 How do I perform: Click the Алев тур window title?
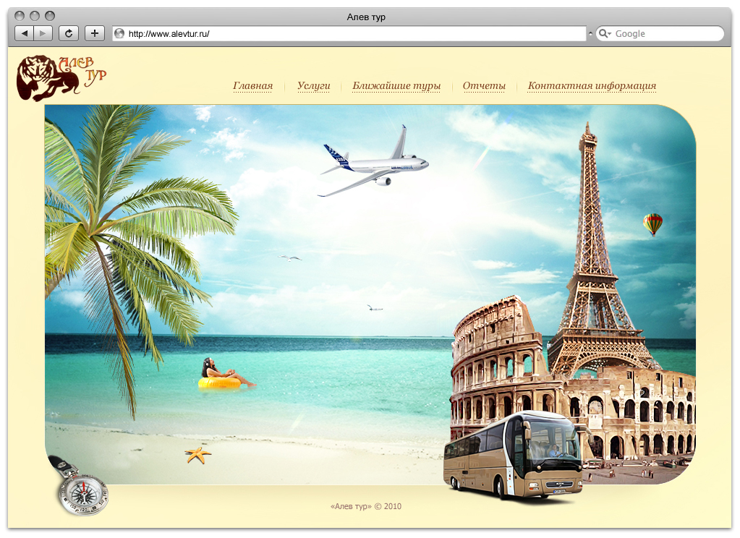pos(366,17)
